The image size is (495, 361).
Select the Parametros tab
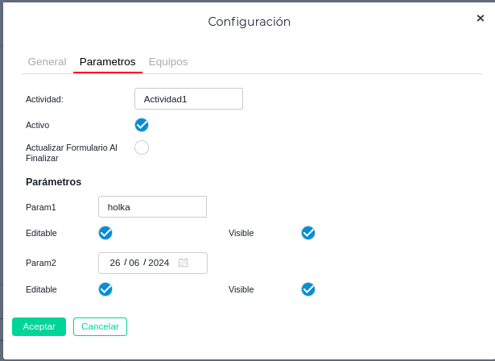(x=107, y=61)
